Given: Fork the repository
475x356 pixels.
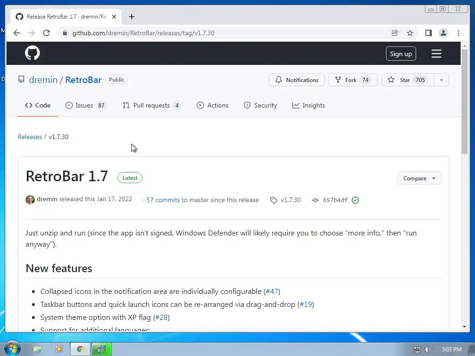Looking at the screenshot, I should click(x=353, y=80).
